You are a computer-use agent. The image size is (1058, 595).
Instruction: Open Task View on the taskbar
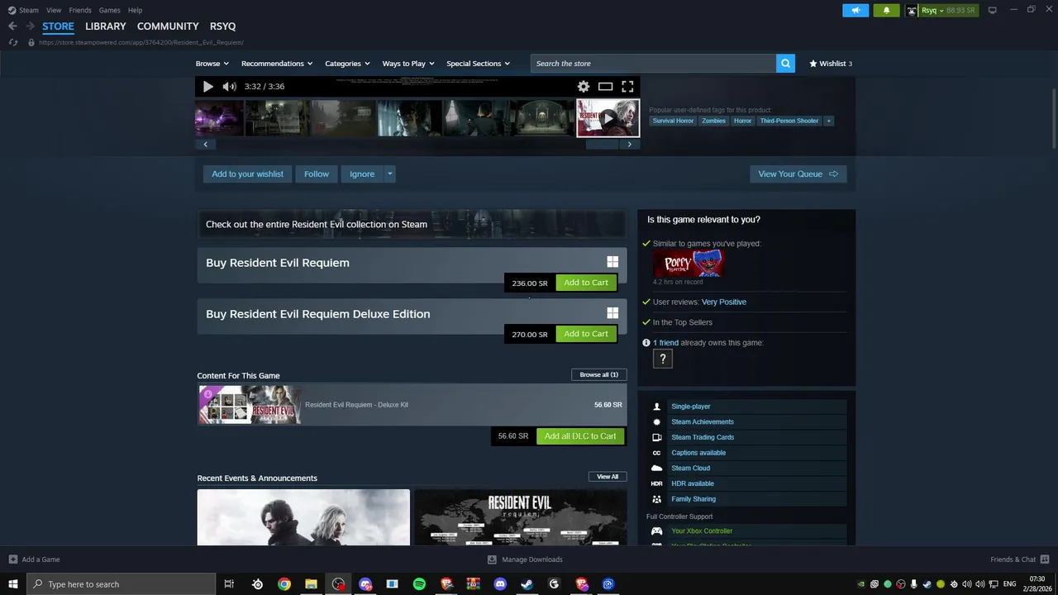pyautogui.click(x=229, y=584)
